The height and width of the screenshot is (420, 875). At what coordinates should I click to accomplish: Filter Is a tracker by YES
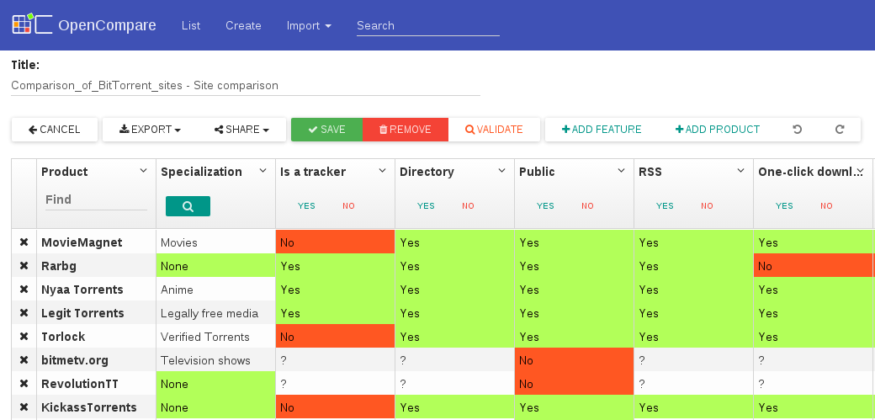coord(306,205)
